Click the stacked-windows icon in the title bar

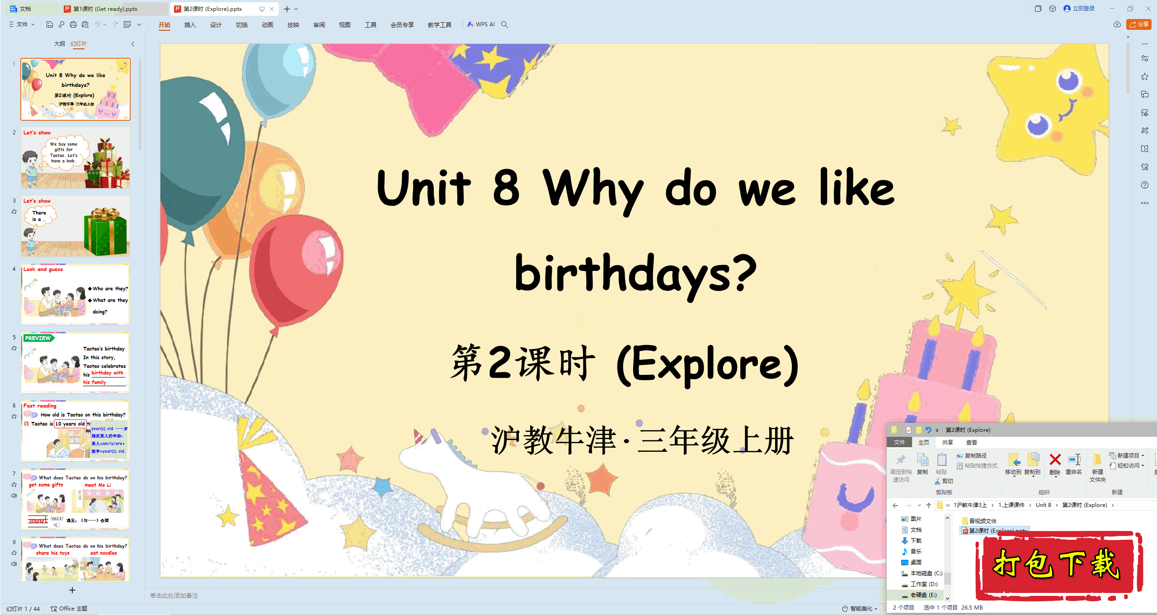(x=1038, y=9)
